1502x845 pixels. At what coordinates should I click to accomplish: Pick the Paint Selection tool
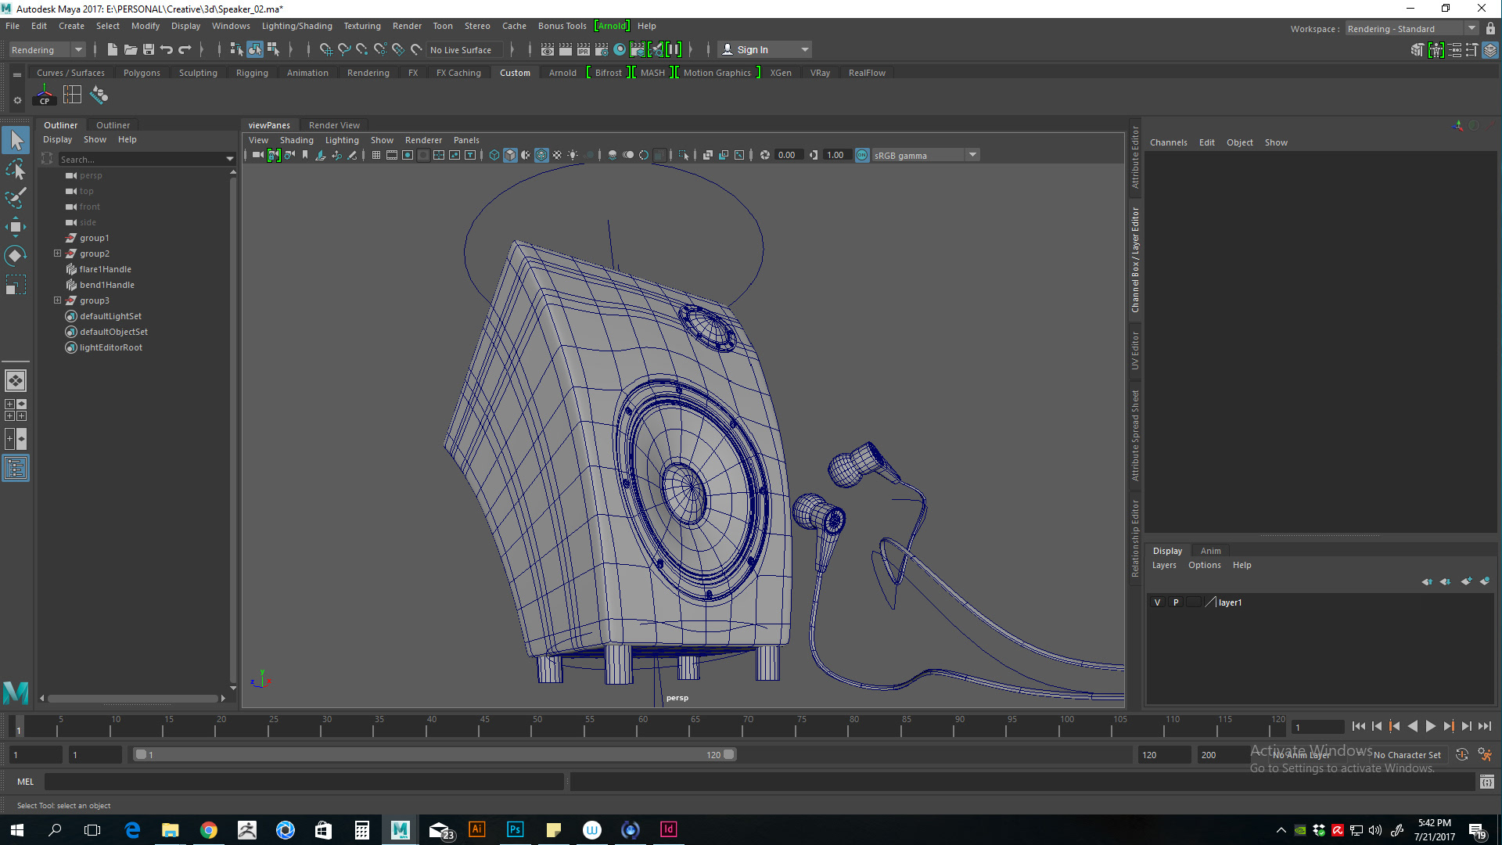point(15,198)
